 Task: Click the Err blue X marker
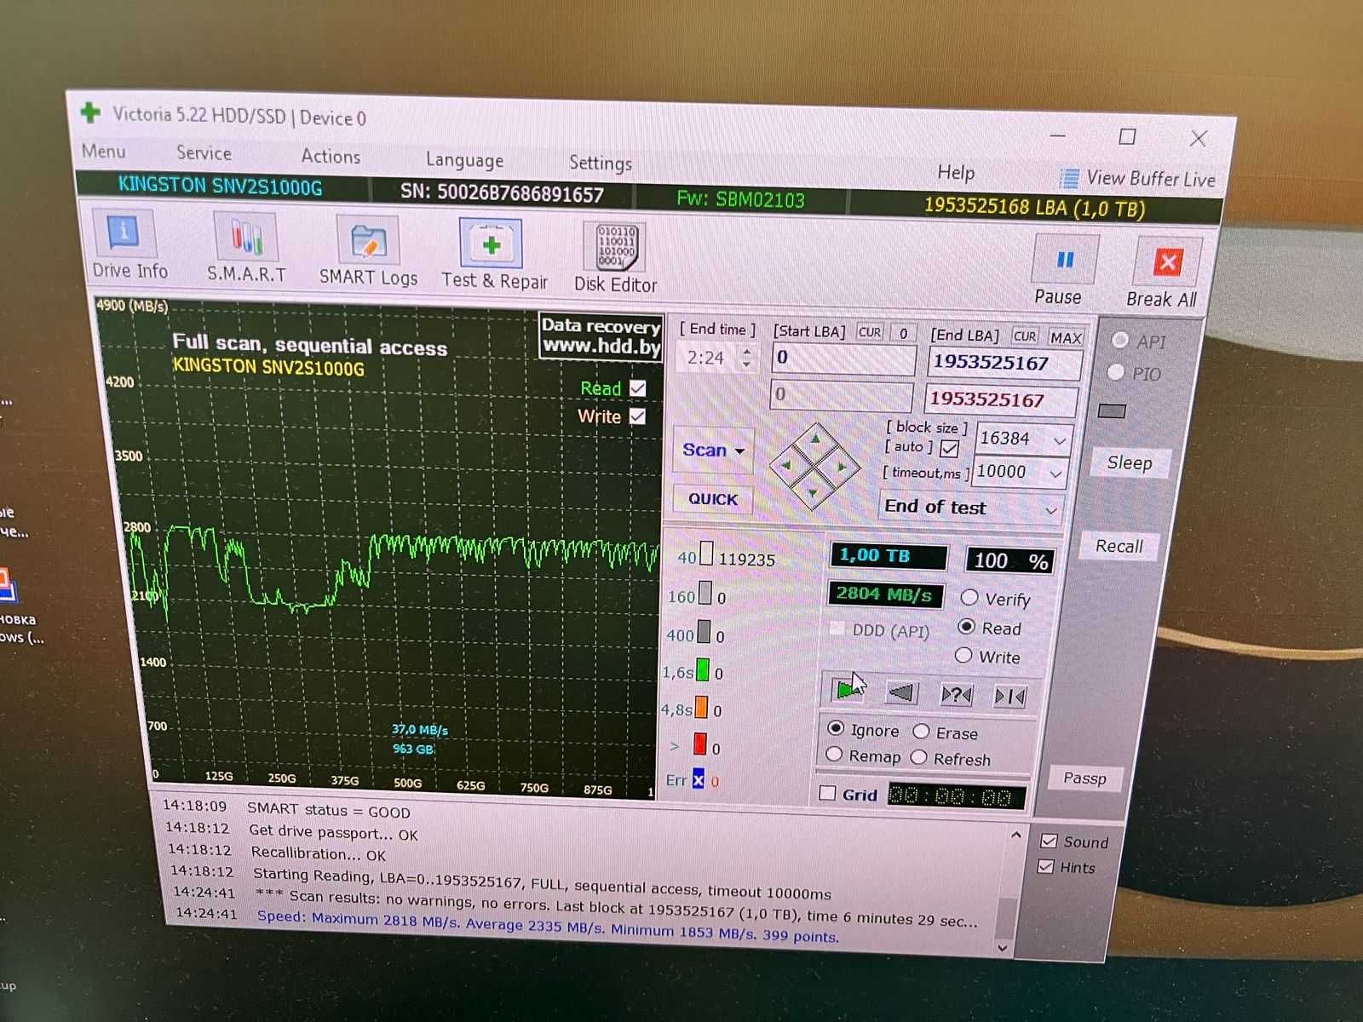(x=699, y=779)
